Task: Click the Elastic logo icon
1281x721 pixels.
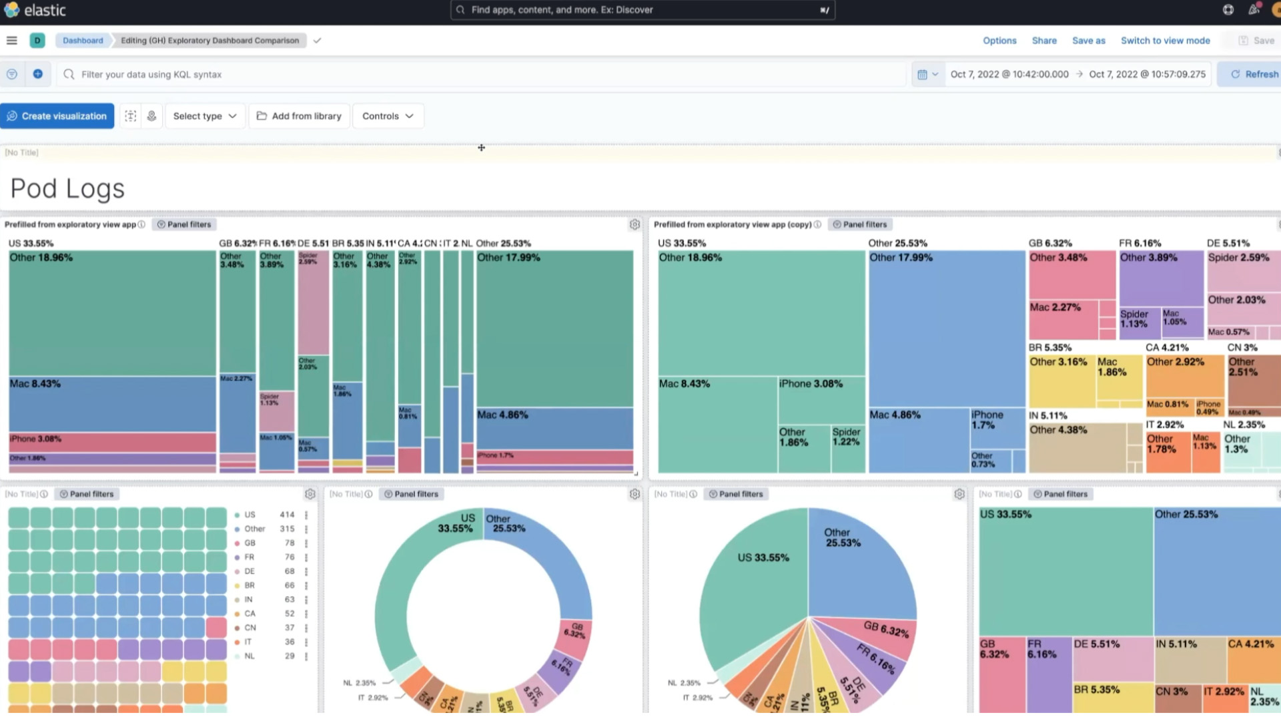Action: [12, 10]
